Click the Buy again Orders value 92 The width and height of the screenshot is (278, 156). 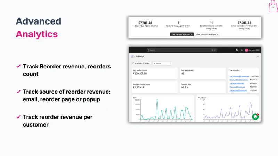pyautogui.click(x=183, y=73)
